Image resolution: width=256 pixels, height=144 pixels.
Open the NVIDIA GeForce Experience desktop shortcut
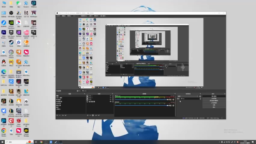click(11, 24)
